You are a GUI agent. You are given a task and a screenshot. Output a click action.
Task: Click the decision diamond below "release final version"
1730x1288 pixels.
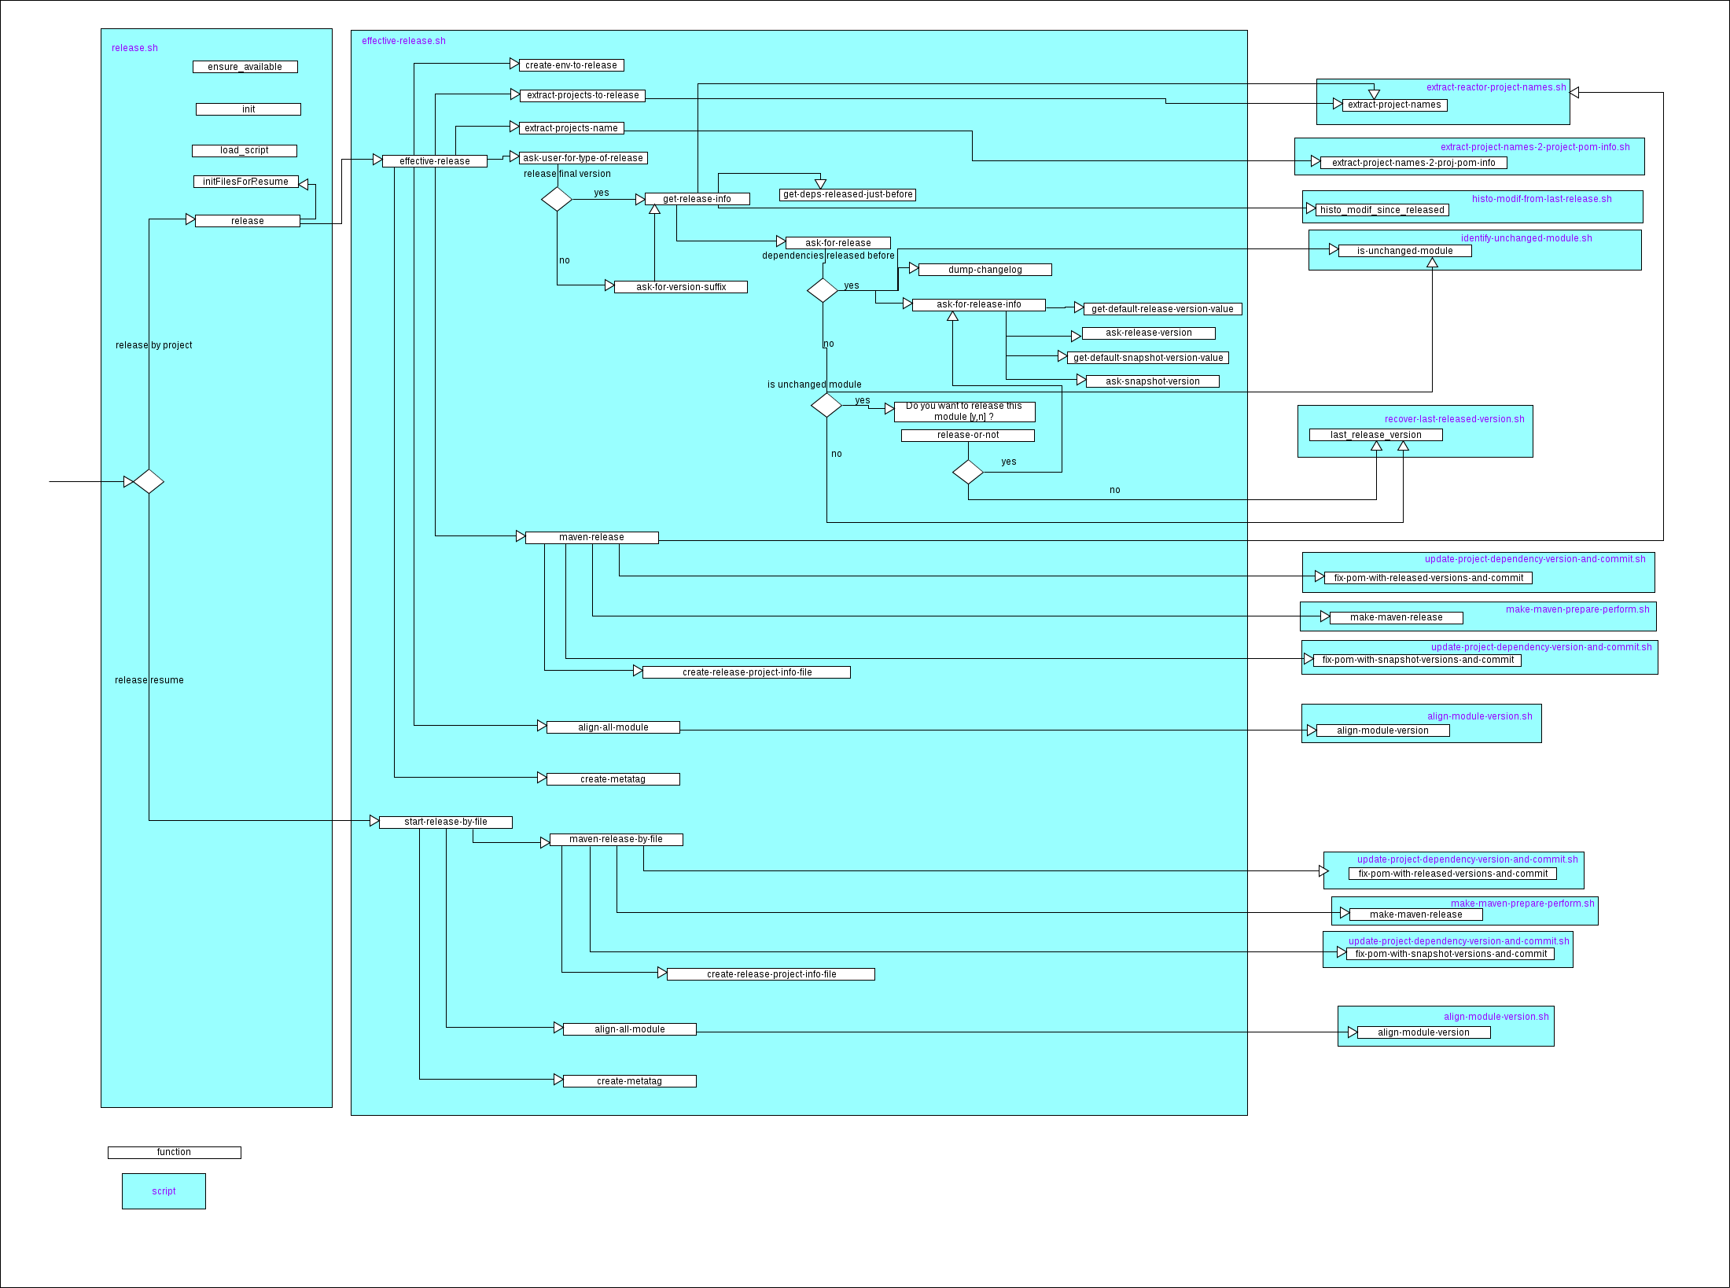point(558,199)
